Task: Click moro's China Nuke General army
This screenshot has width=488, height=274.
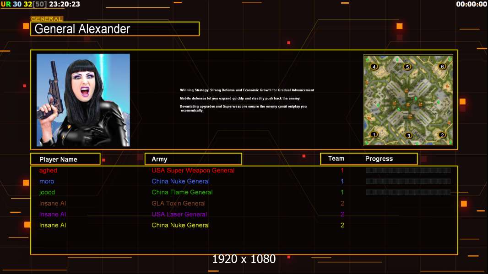Action: (x=180, y=181)
